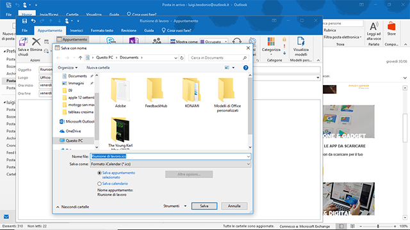Click the Elimina X icon
Screen dimensions: 410x230
(36, 42)
